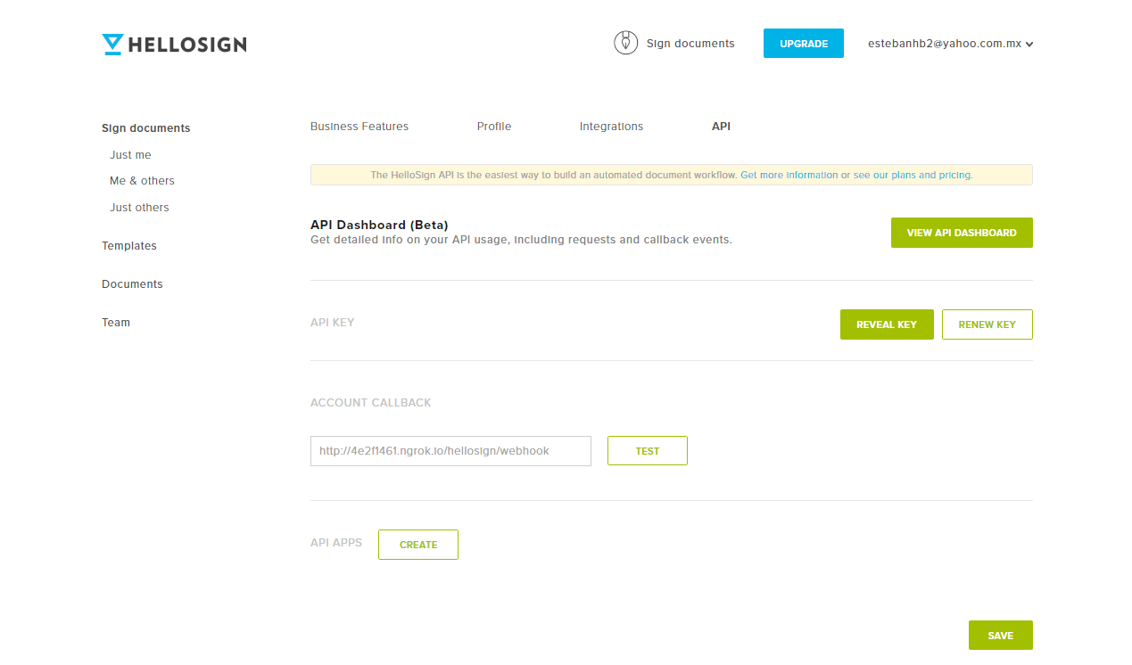The image size is (1132, 665).
Task: Focus the account callback URL field
Action: 450,451
